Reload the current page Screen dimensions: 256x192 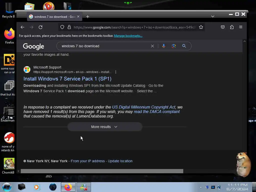(40, 27)
